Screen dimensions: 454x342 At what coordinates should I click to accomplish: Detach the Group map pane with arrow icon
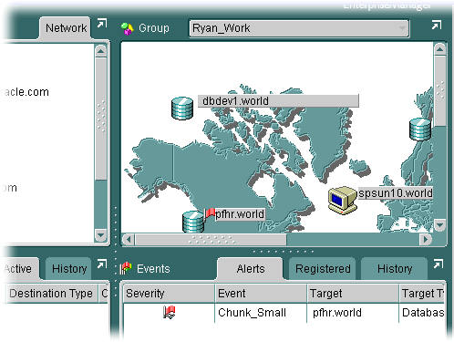point(437,26)
